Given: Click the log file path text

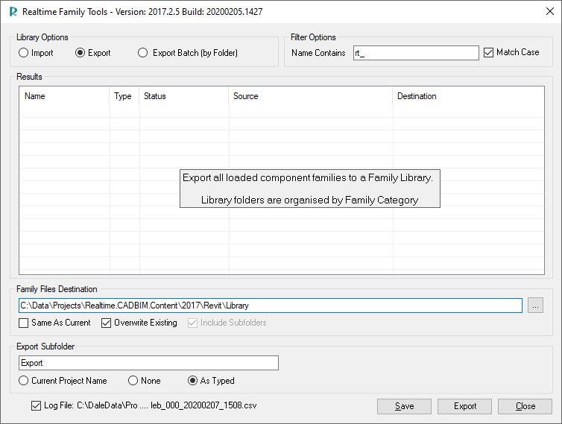Looking at the screenshot, I should [x=167, y=405].
